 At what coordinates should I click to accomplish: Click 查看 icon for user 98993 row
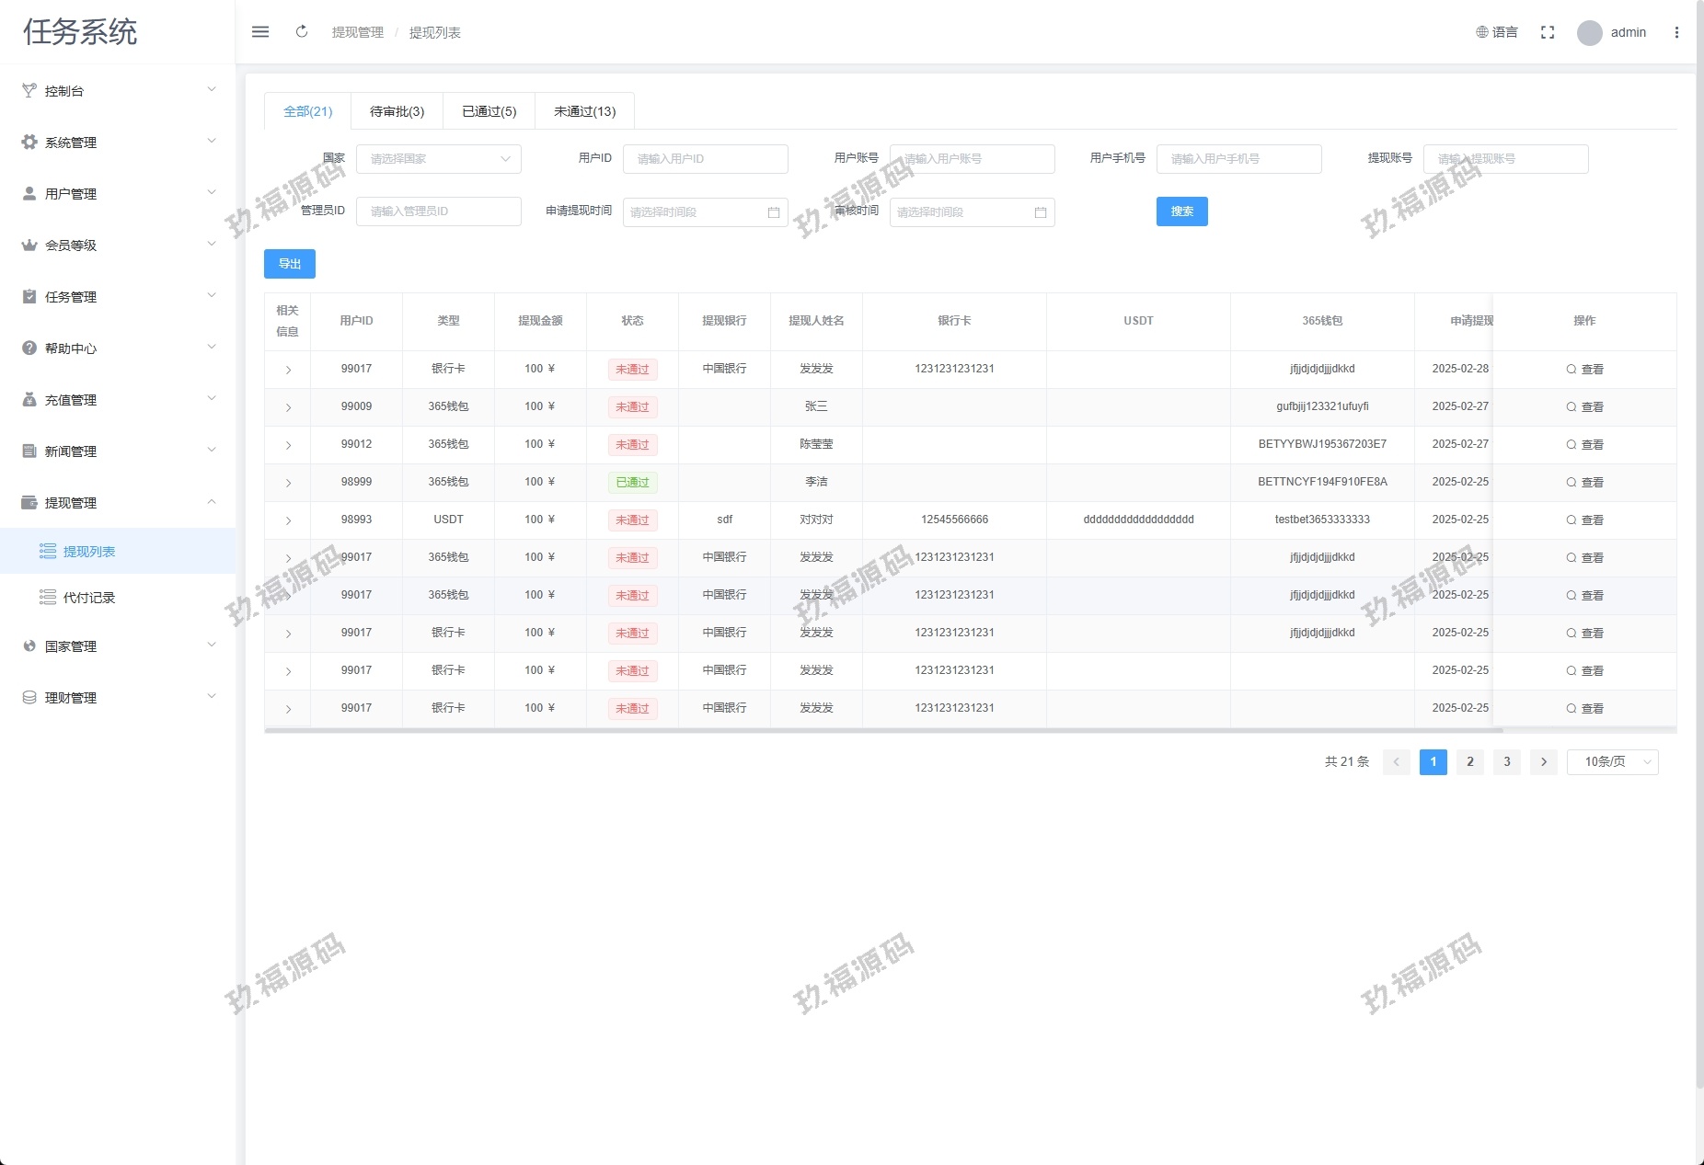(x=1572, y=520)
